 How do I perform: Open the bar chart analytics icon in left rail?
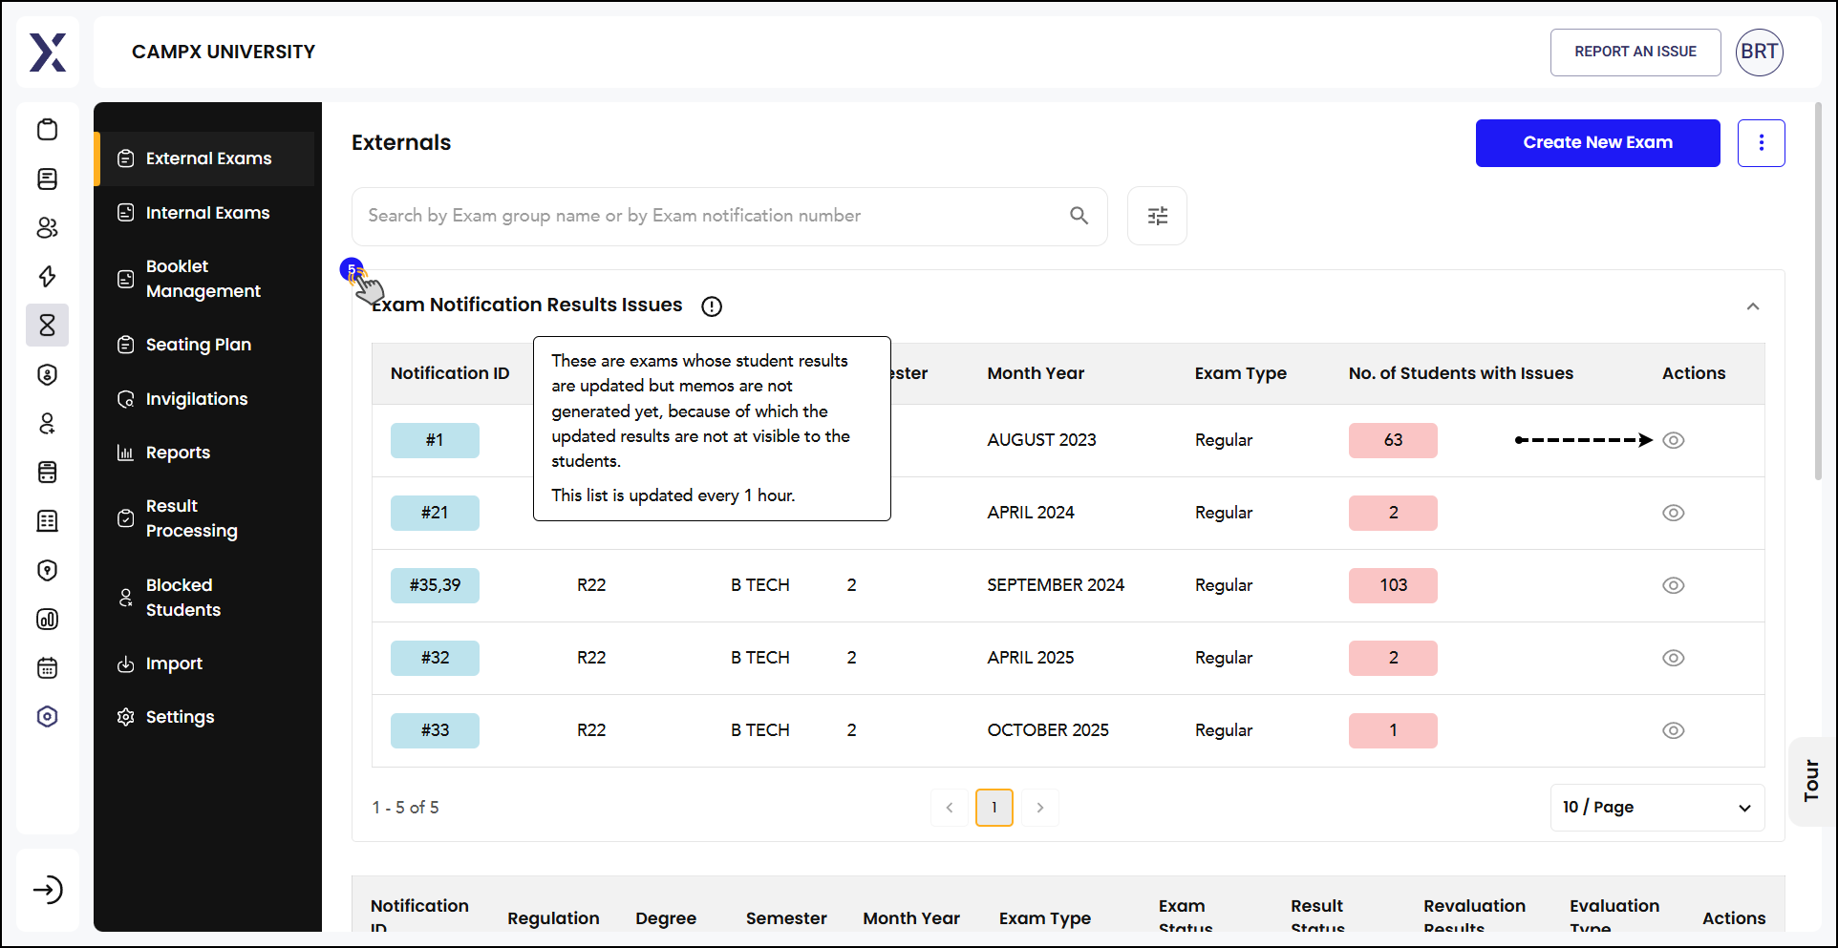pyautogui.click(x=47, y=619)
